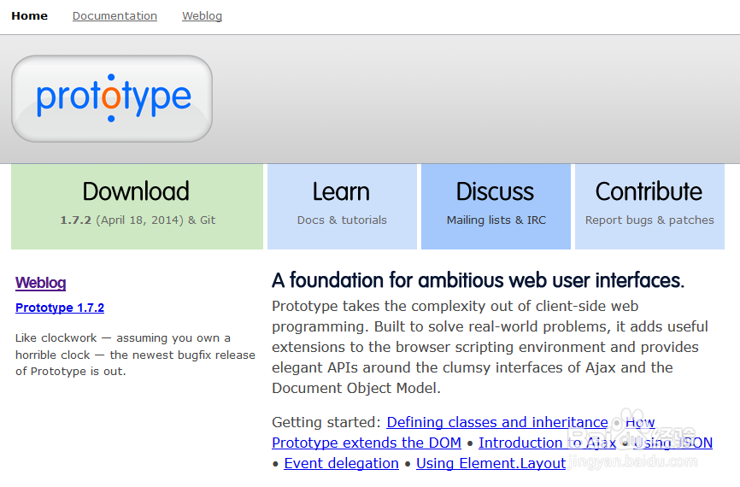Go to the Home navigation tab
Viewport: 740px width, 487px height.
coord(29,15)
